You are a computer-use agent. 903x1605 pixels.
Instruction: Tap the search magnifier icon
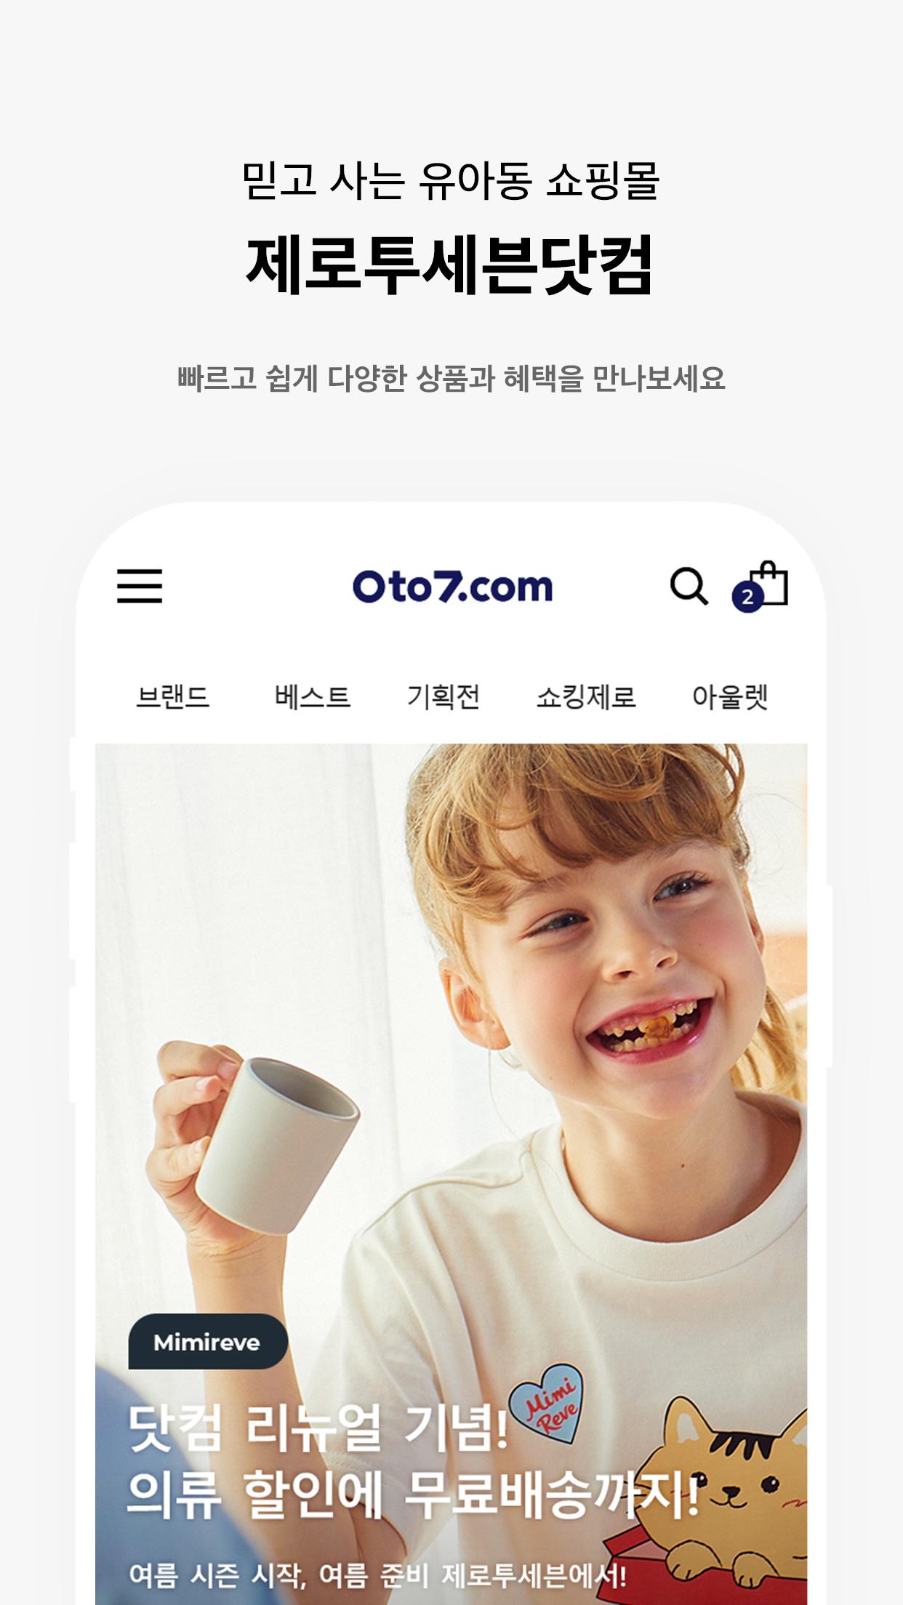pyautogui.click(x=689, y=586)
